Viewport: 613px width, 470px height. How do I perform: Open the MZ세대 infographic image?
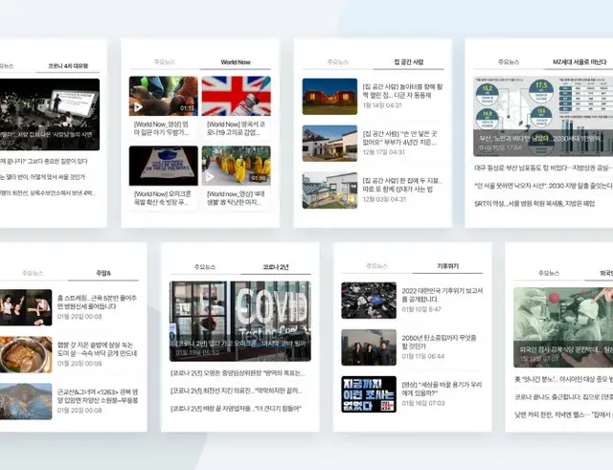543,117
